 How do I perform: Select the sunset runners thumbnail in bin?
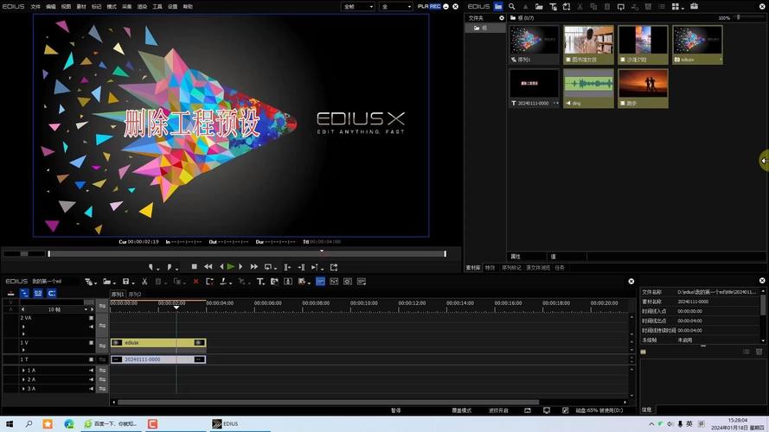pyautogui.click(x=643, y=88)
